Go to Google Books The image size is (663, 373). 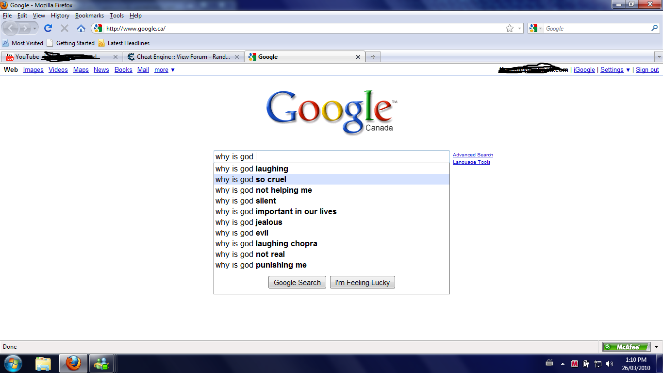pos(123,70)
